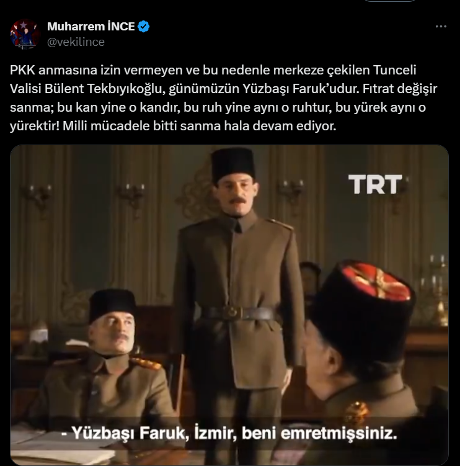Open the three-dot more options menu

click(x=441, y=27)
